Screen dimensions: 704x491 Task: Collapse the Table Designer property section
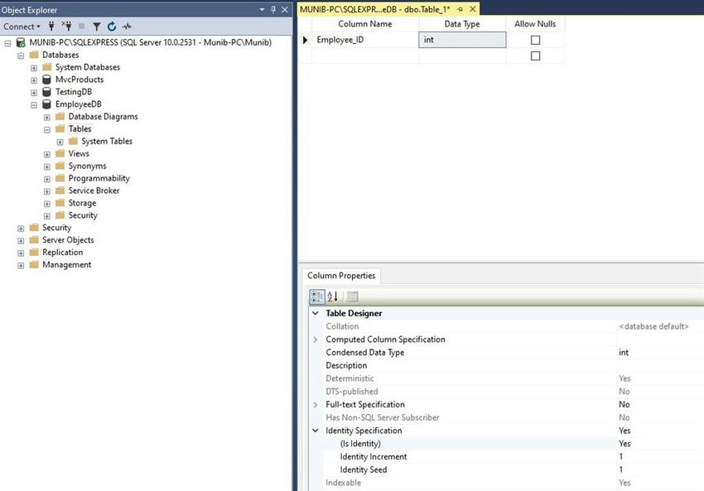coord(316,313)
